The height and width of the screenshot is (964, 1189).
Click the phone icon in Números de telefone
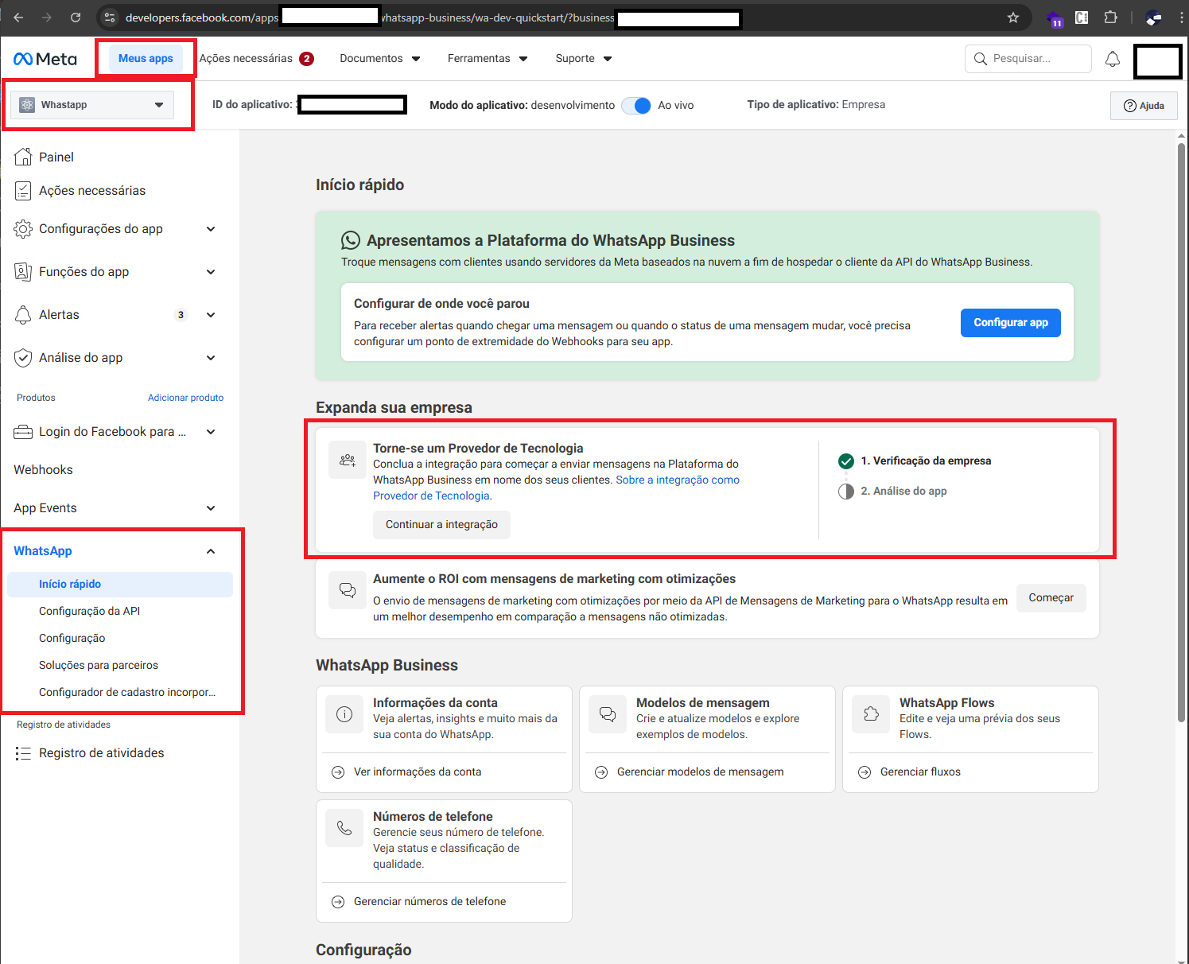pyautogui.click(x=344, y=828)
